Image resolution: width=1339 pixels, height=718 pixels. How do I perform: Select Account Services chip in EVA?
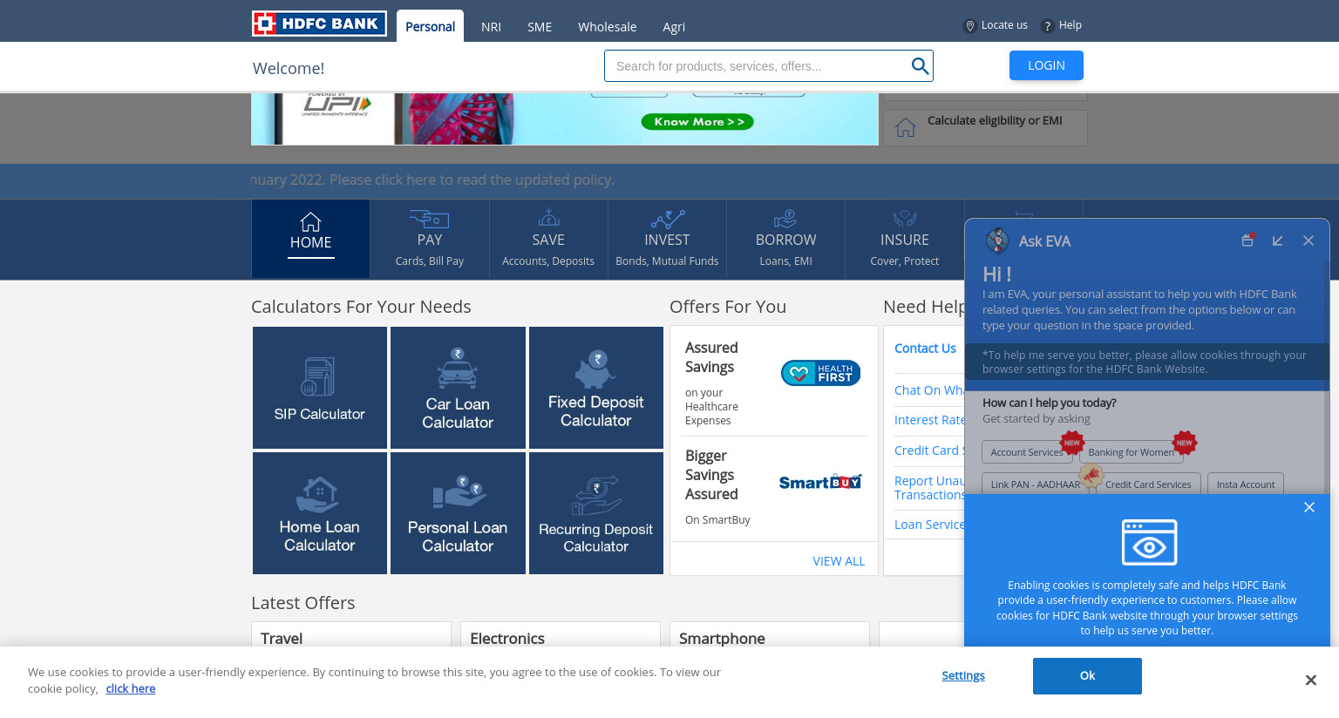point(1027,452)
